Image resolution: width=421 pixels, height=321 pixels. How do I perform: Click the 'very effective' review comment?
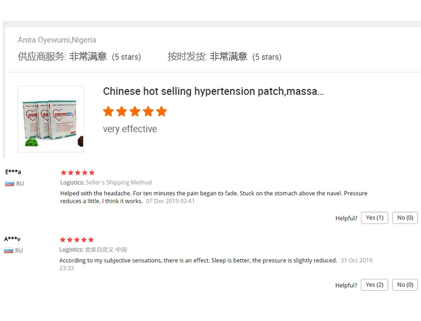(130, 129)
